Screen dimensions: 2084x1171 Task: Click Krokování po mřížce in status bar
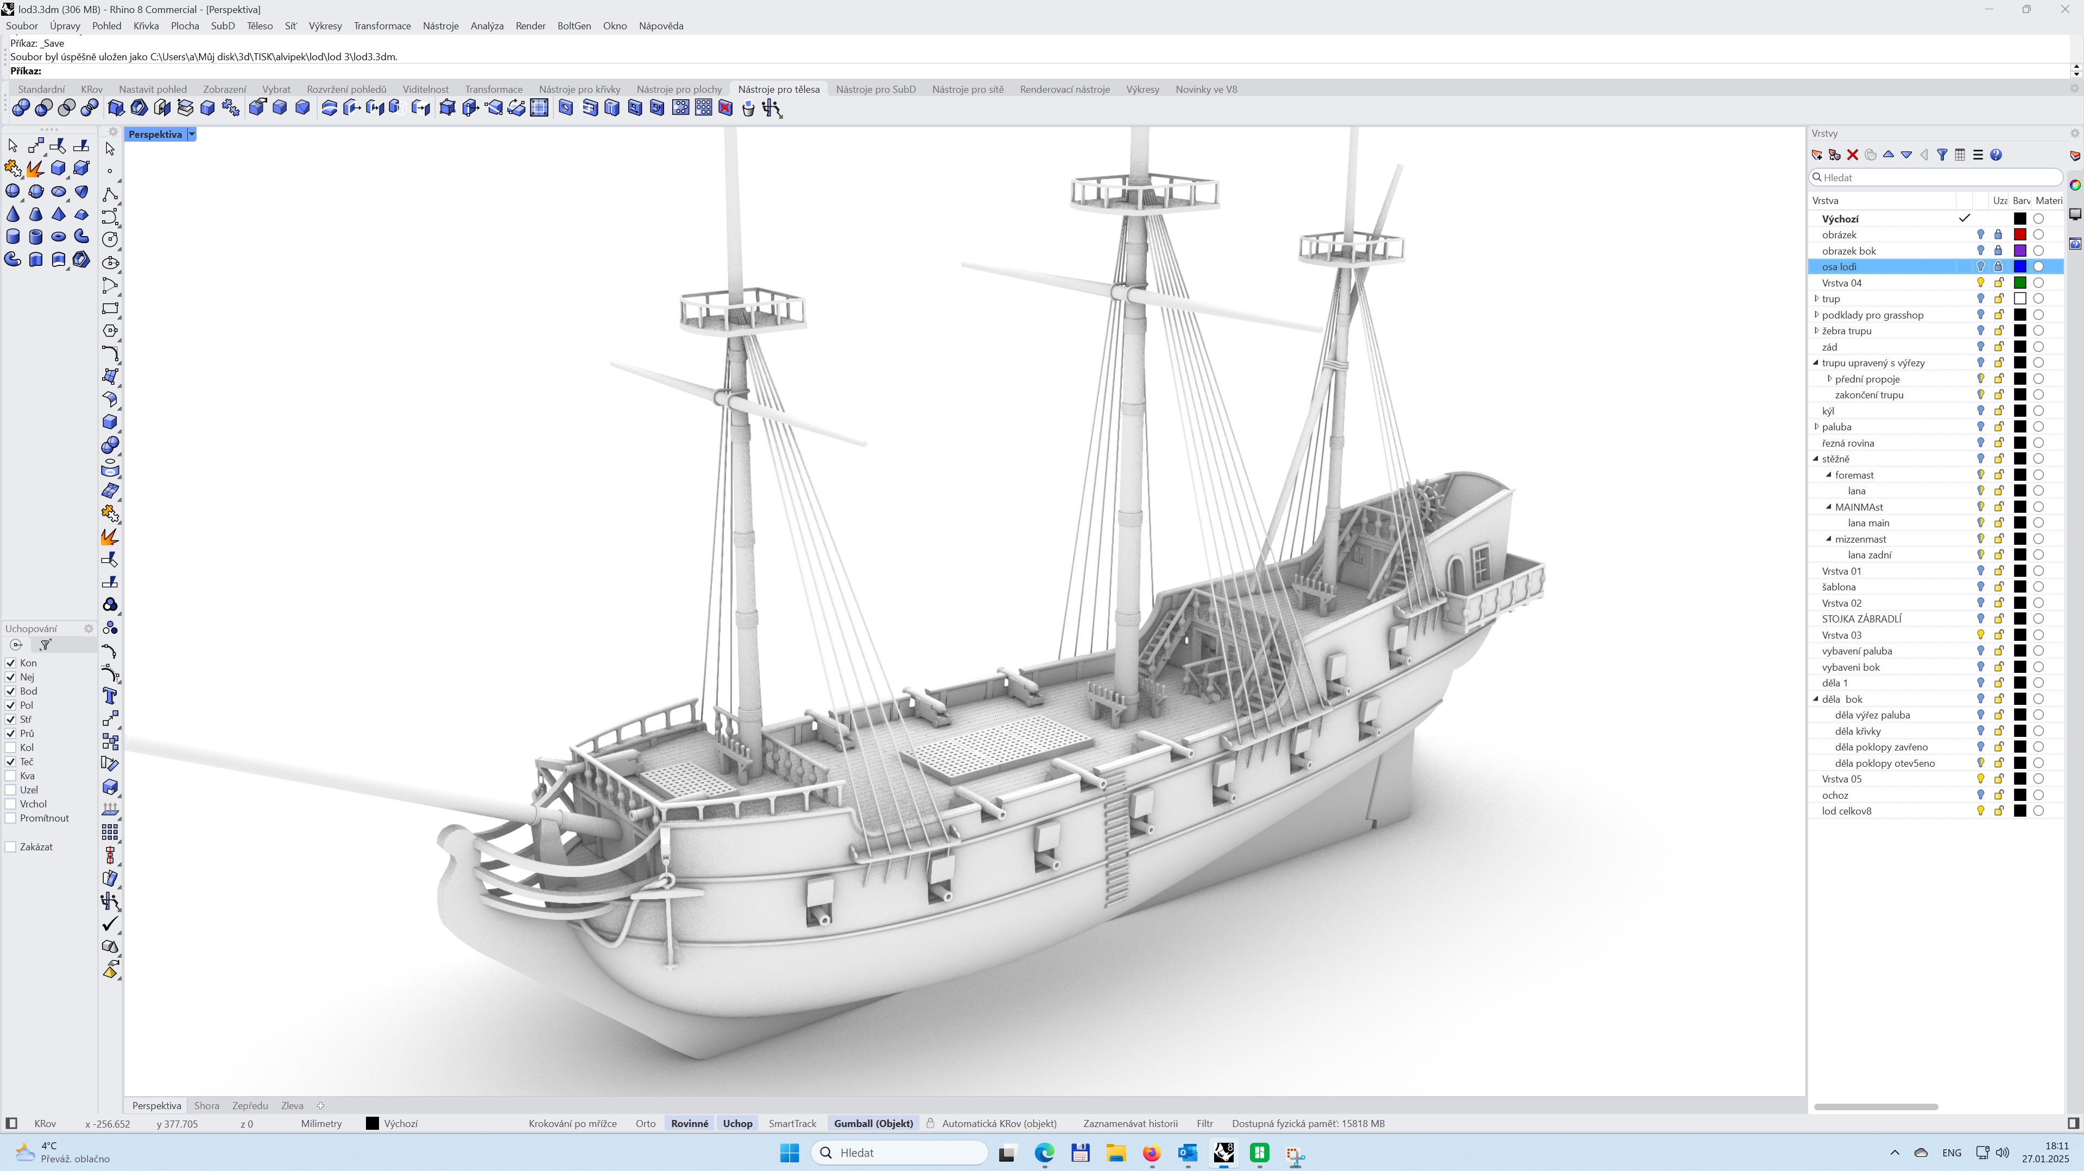click(572, 1123)
